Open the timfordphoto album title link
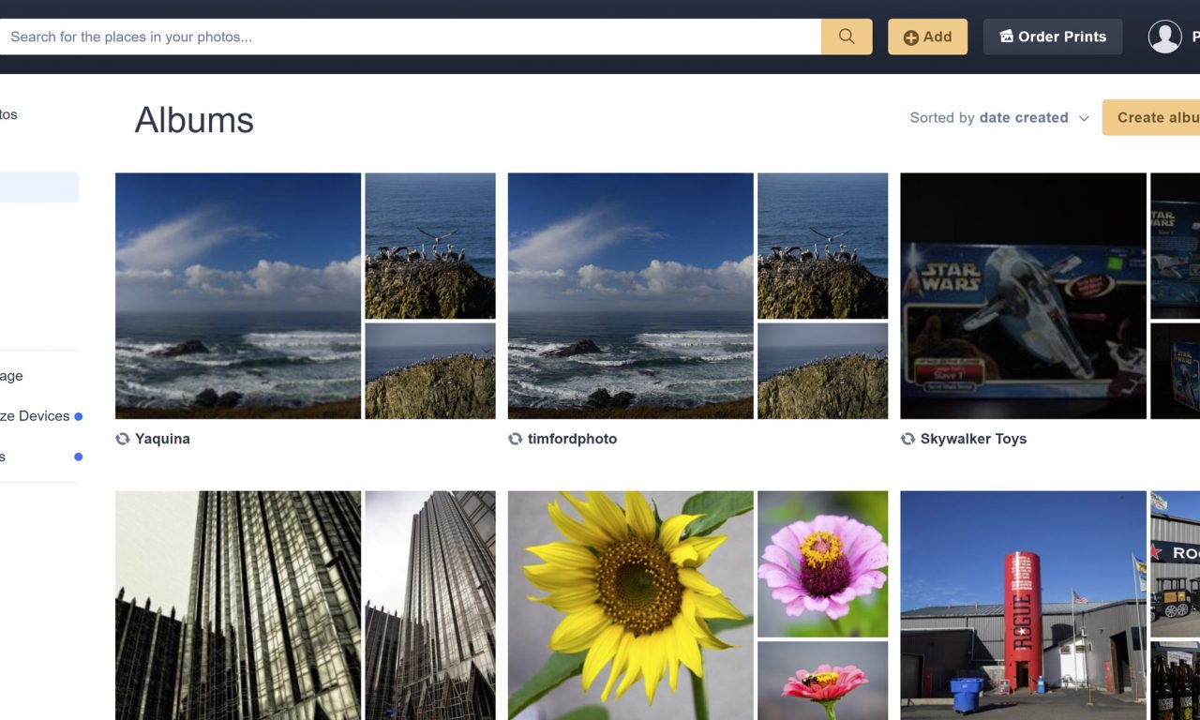This screenshot has width=1200, height=720. (572, 439)
